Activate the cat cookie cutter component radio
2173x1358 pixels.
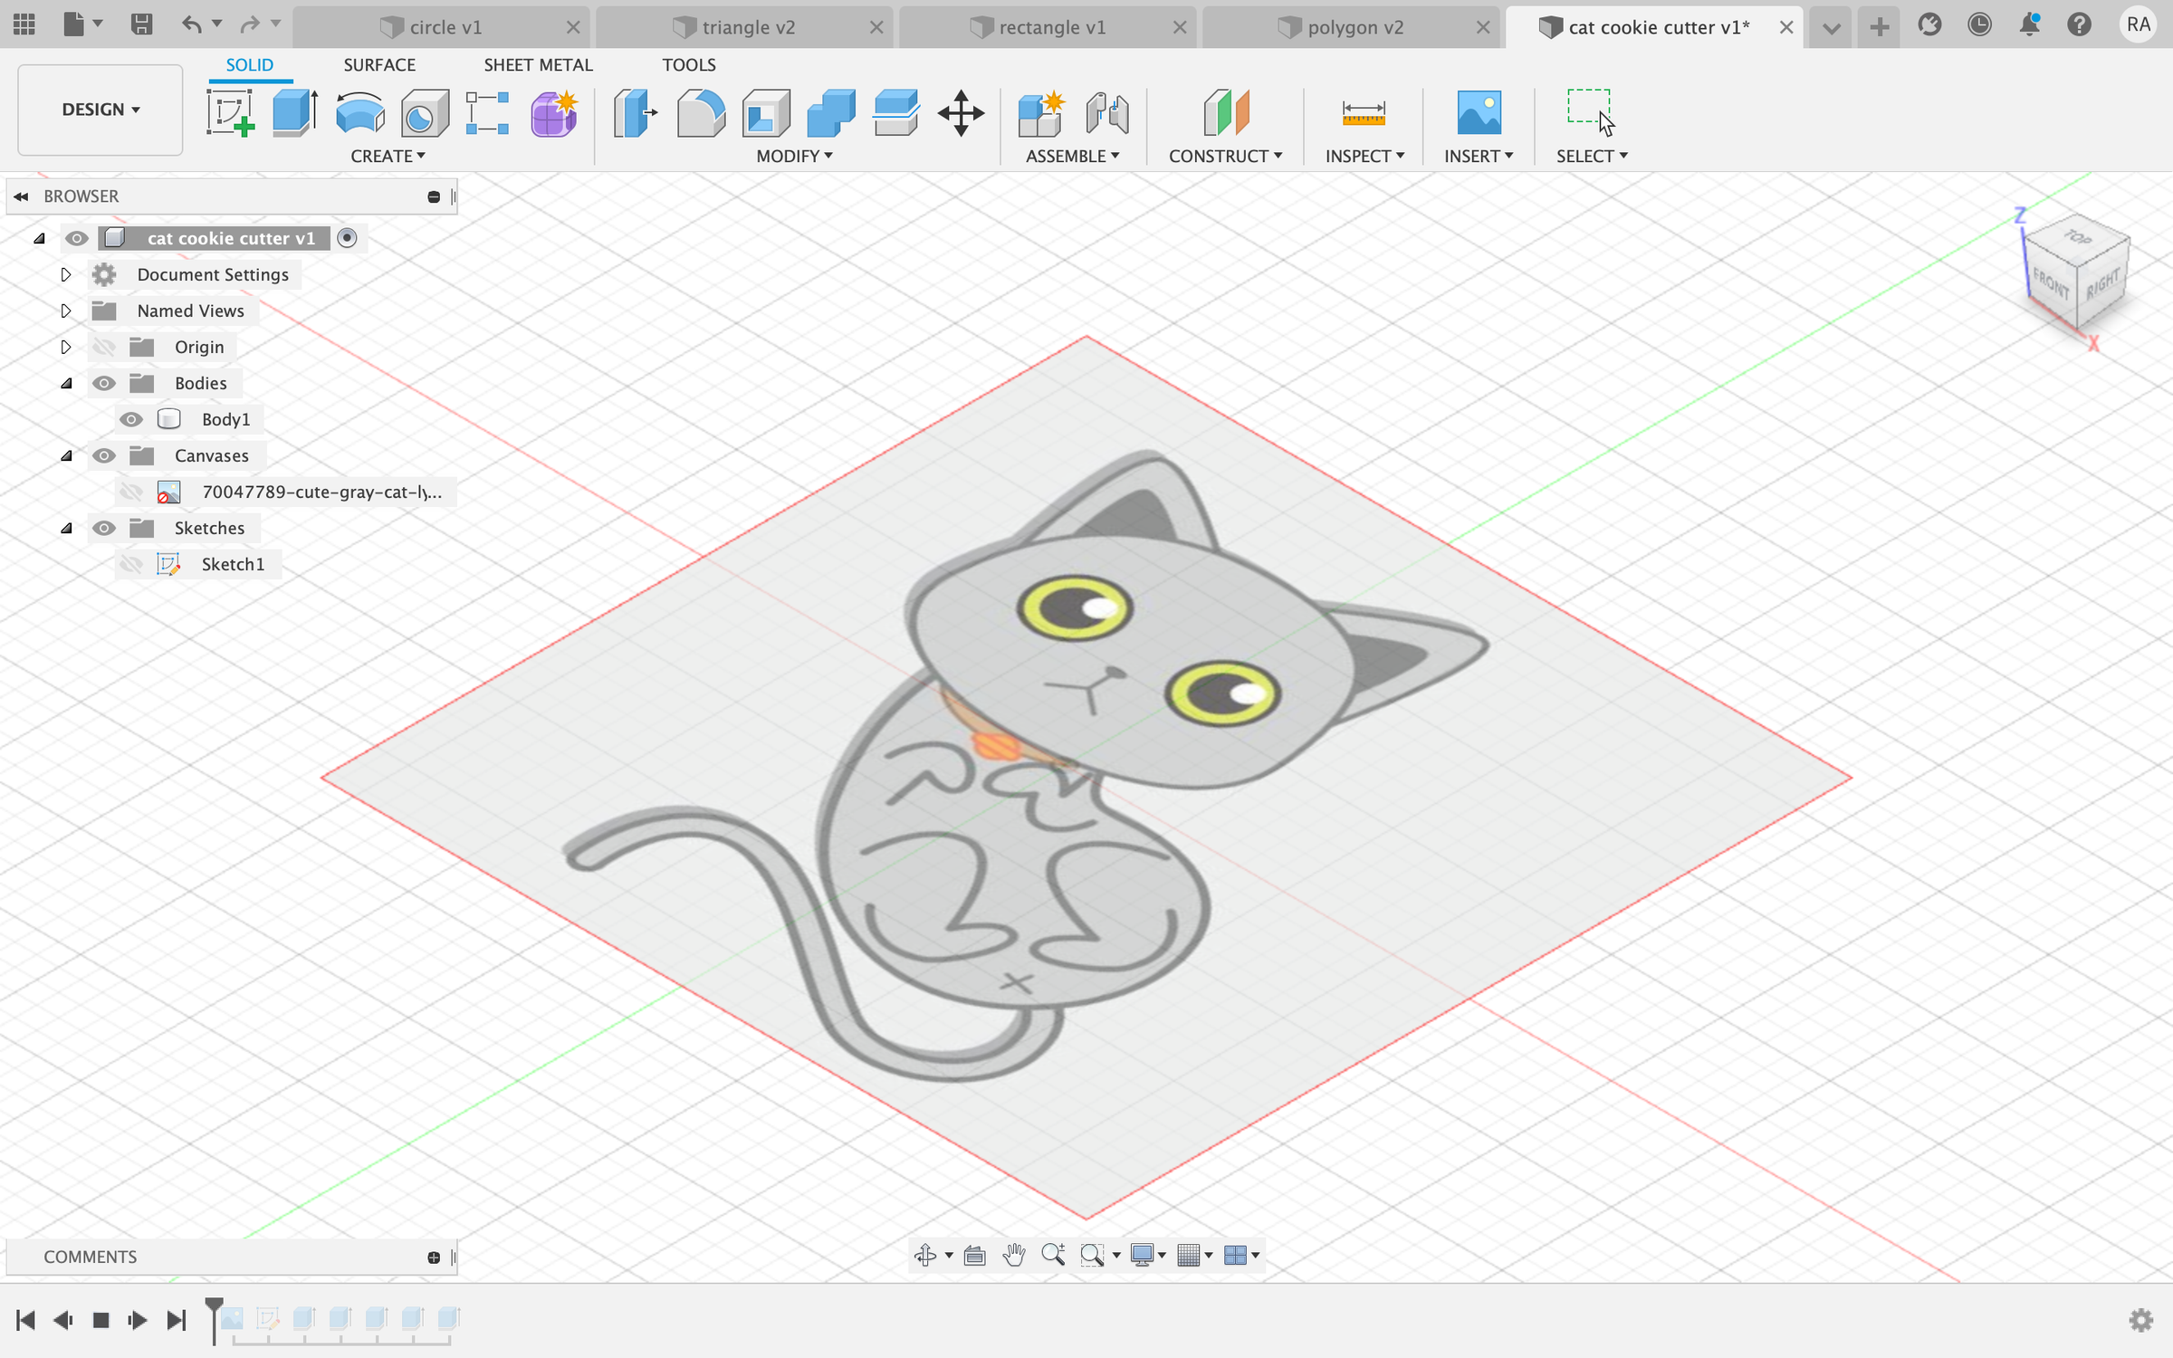[347, 238]
